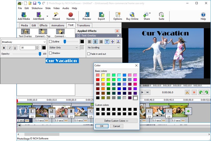Open the Suite toolbar icon
211x141 pixels.
coord(161,15)
